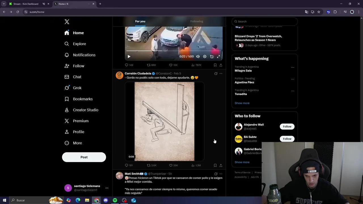The image size is (363, 204).
Task: Open options for the Milagro Sala trend
Action: tap(293, 67)
